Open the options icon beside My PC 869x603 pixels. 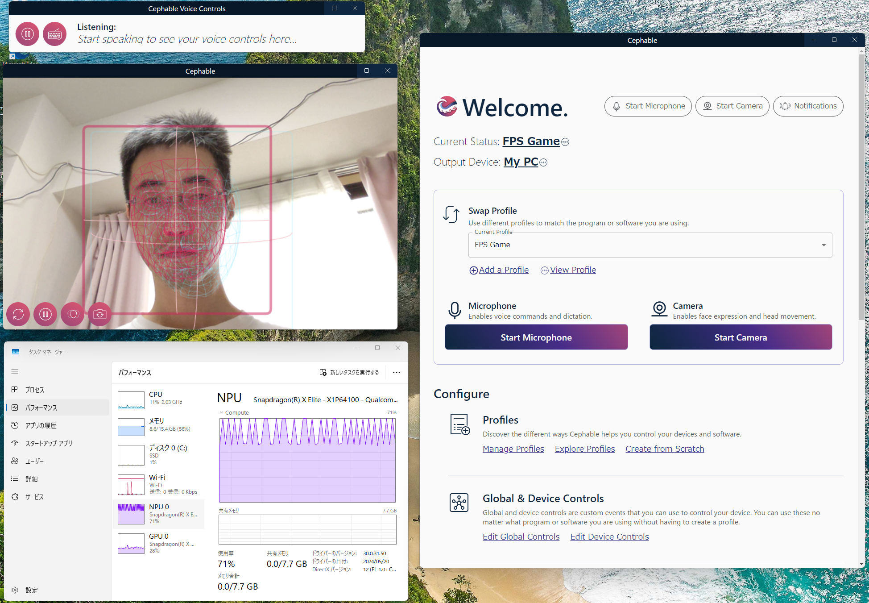543,162
